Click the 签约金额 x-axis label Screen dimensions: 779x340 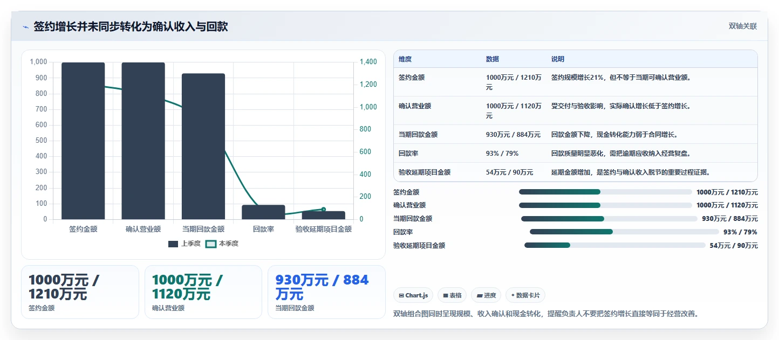[83, 229]
